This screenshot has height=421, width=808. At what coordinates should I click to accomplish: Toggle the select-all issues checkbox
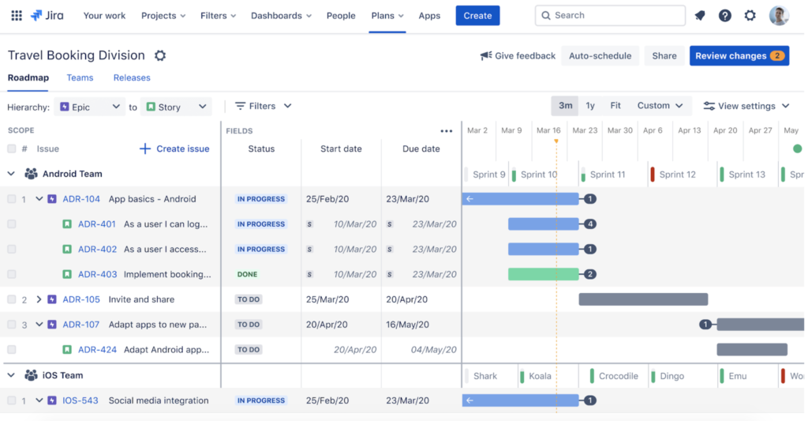11,148
